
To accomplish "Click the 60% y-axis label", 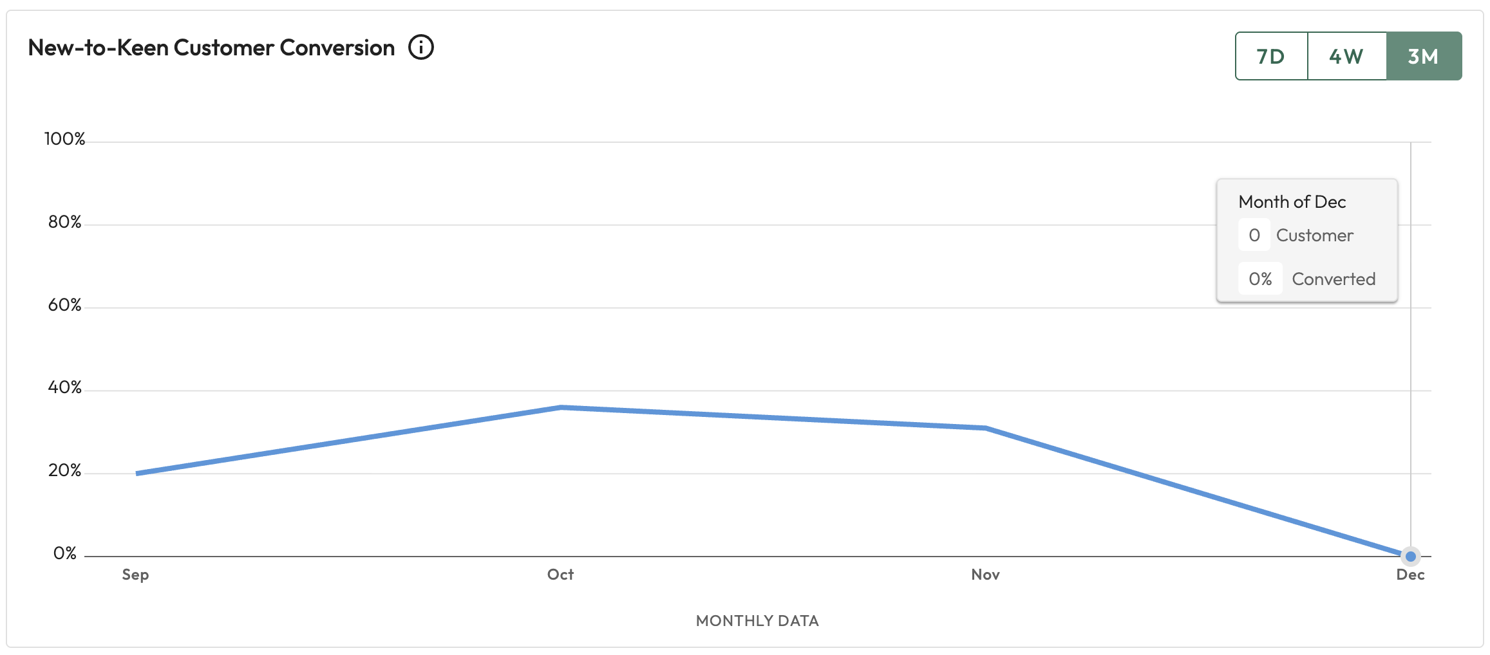I will pos(64,305).
